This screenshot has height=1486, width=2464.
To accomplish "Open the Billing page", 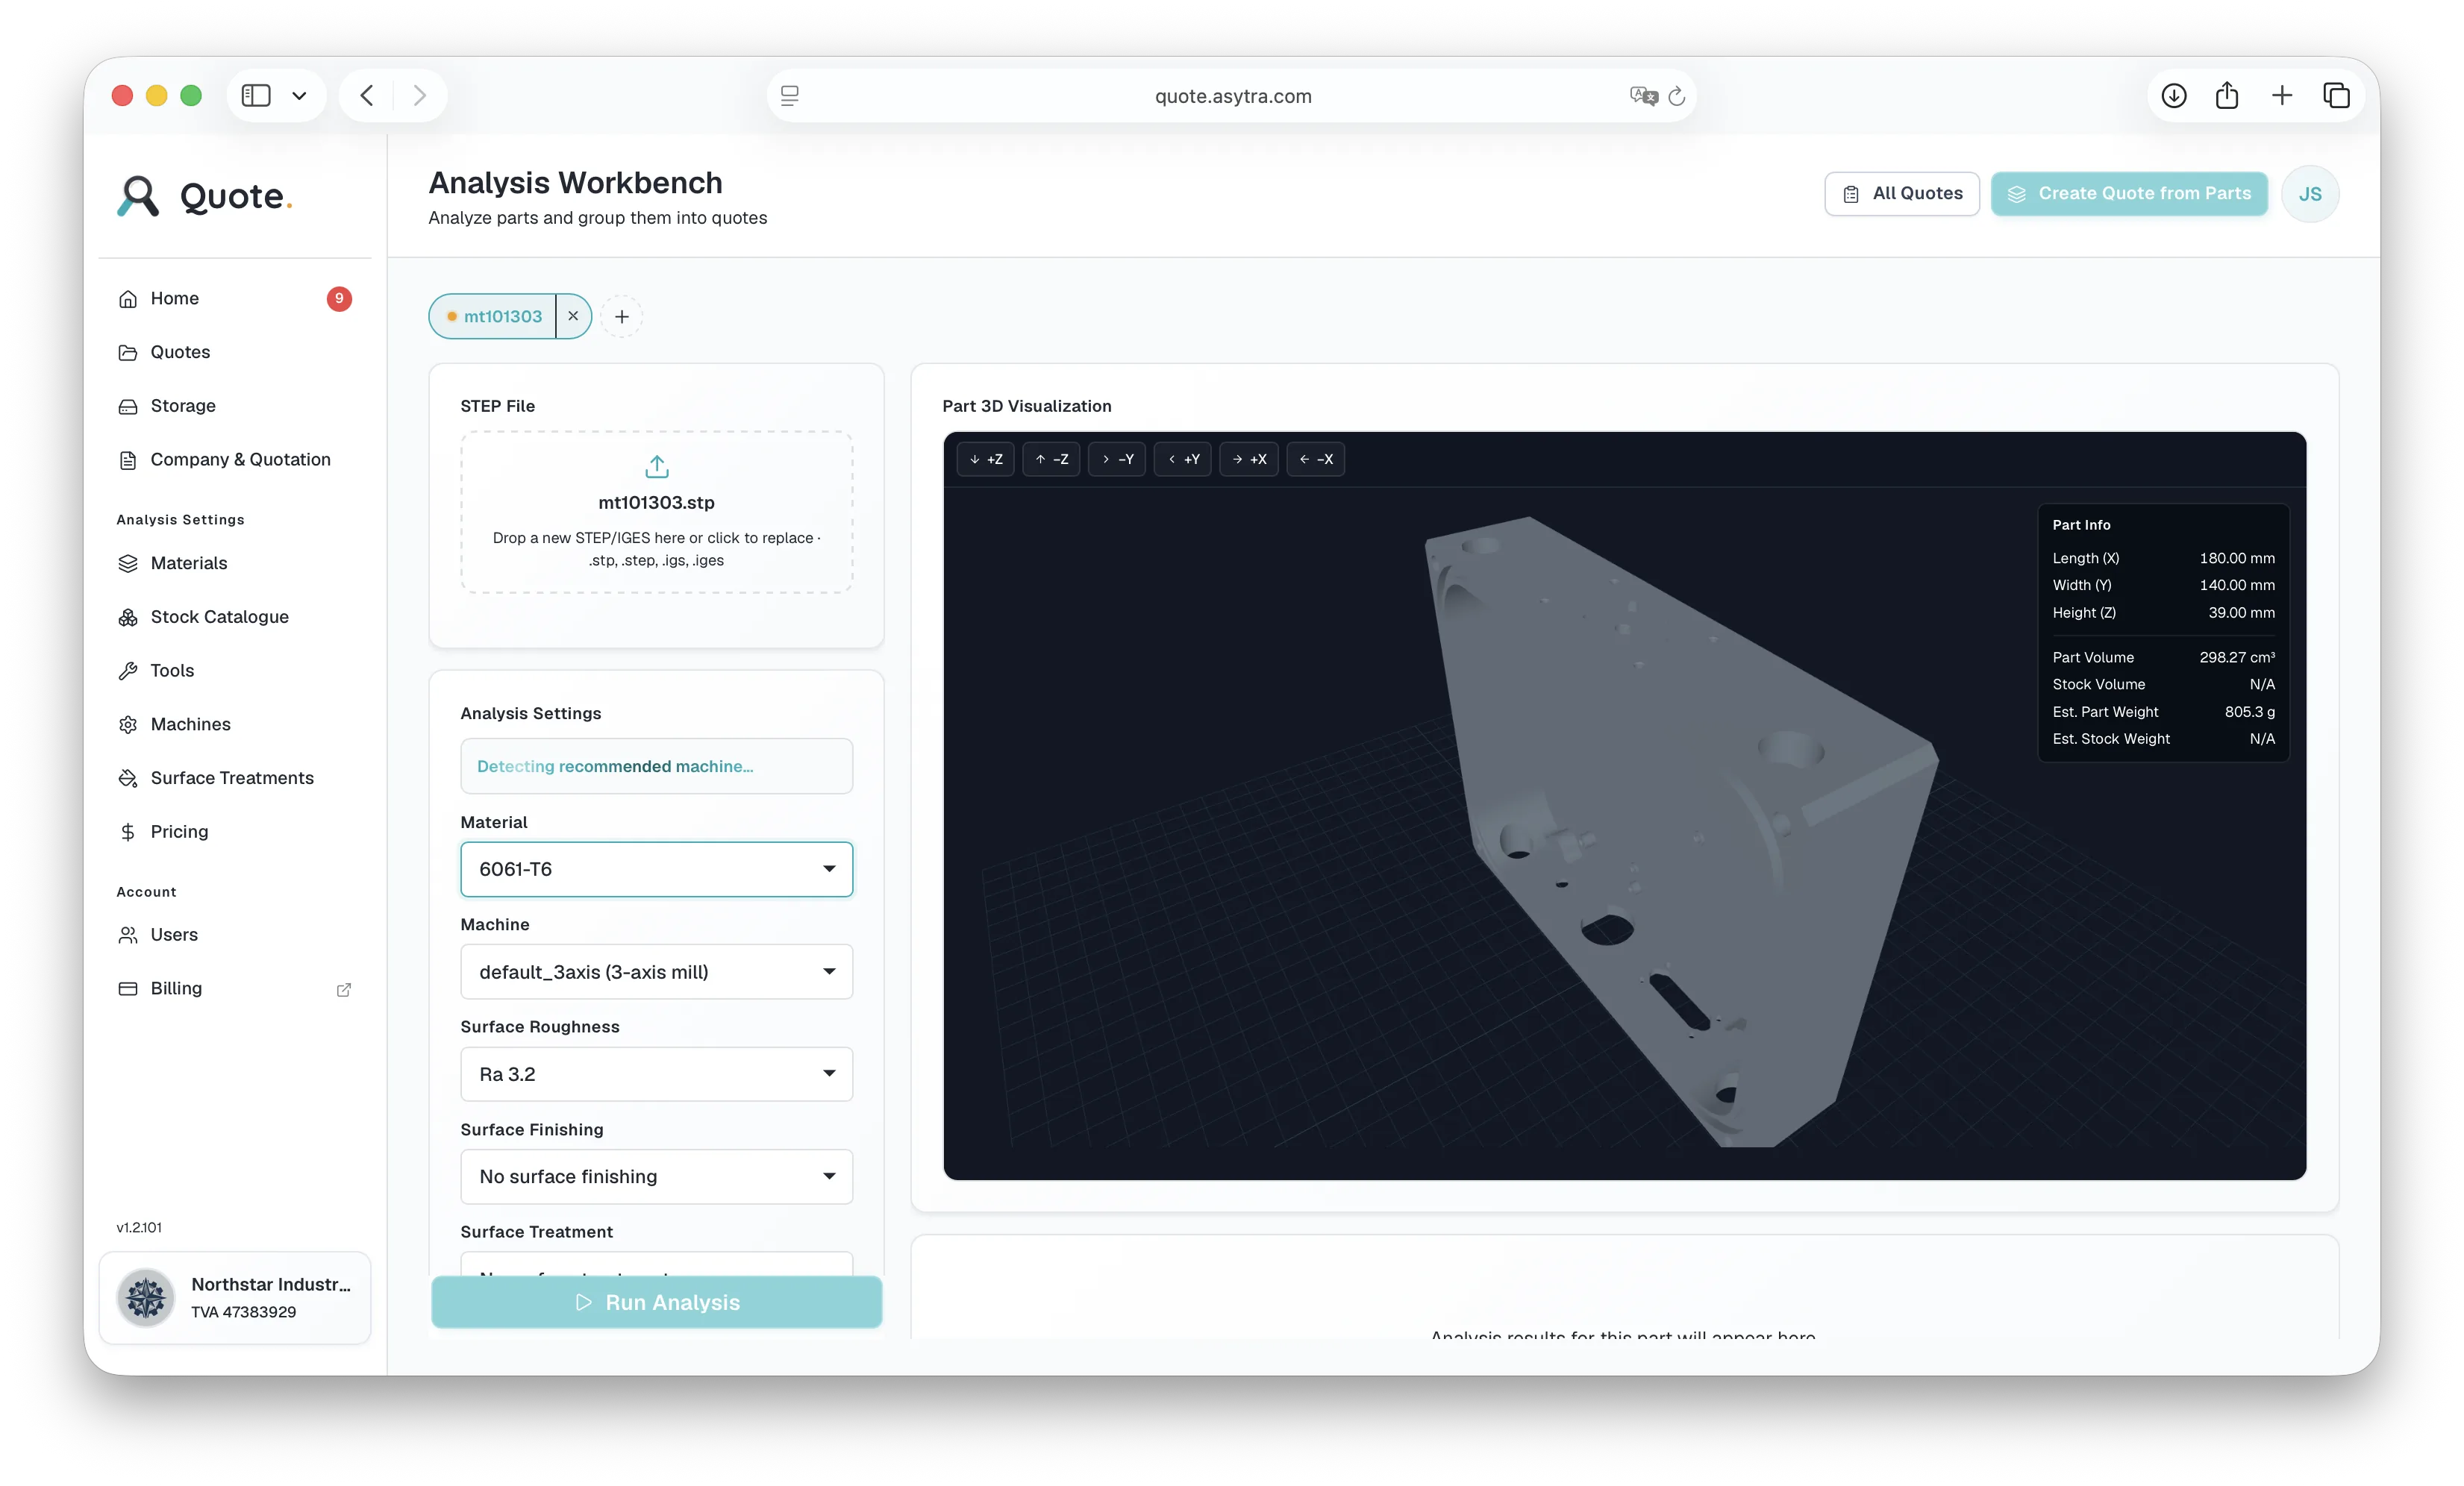I will pyautogui.click(x=234, y=988).
